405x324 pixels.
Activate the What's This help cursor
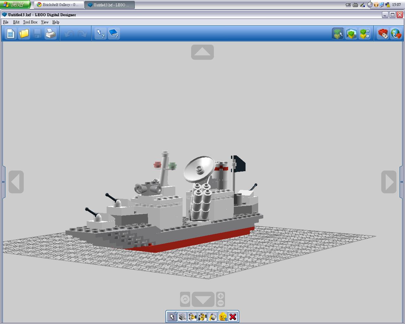[x=101, y=34]
